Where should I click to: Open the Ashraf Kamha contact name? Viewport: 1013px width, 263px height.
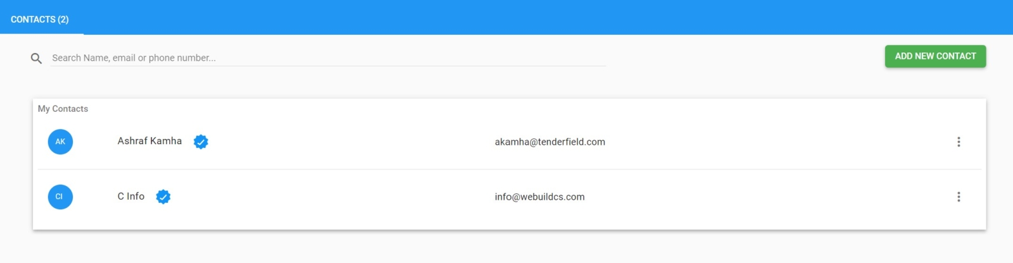(149, 141)
